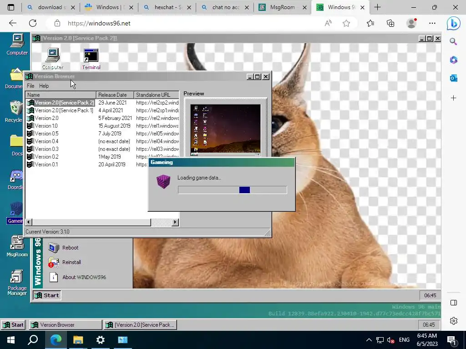
Task: Click the Gameing purple cube icon in the dialog
Action: point(163,182)
